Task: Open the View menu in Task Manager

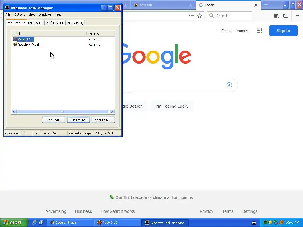Action: (x=32, y=14)
